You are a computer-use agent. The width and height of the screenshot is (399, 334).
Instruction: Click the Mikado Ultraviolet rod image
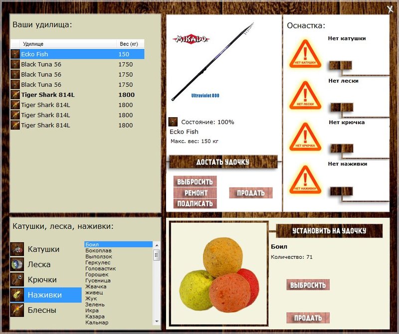point(212,61)
